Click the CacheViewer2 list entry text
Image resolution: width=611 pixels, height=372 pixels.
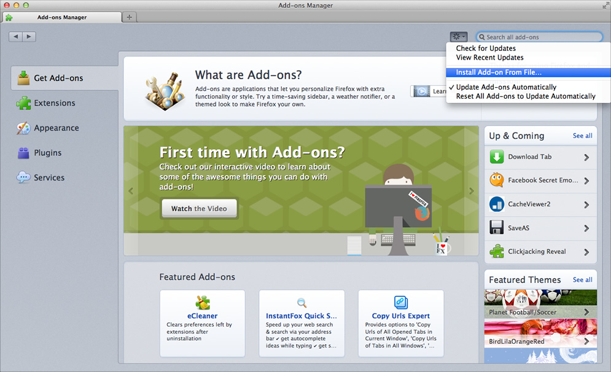coord(529,204)
